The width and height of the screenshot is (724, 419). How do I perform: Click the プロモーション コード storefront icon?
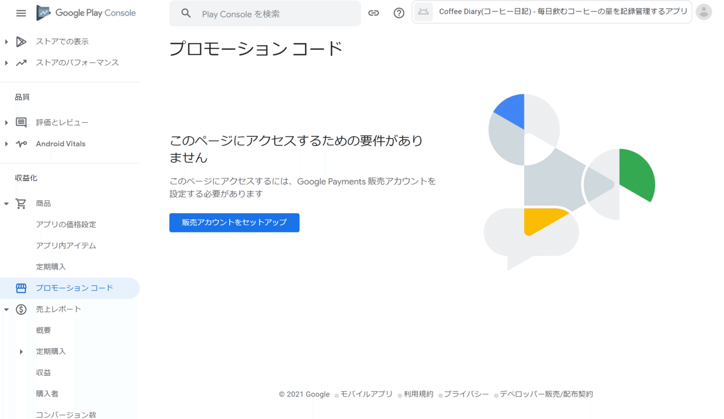(21, 288)
